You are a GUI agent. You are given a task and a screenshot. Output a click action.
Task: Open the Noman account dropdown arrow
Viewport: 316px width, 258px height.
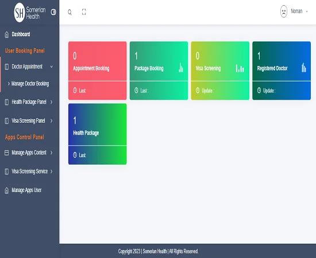click(307, 11)
